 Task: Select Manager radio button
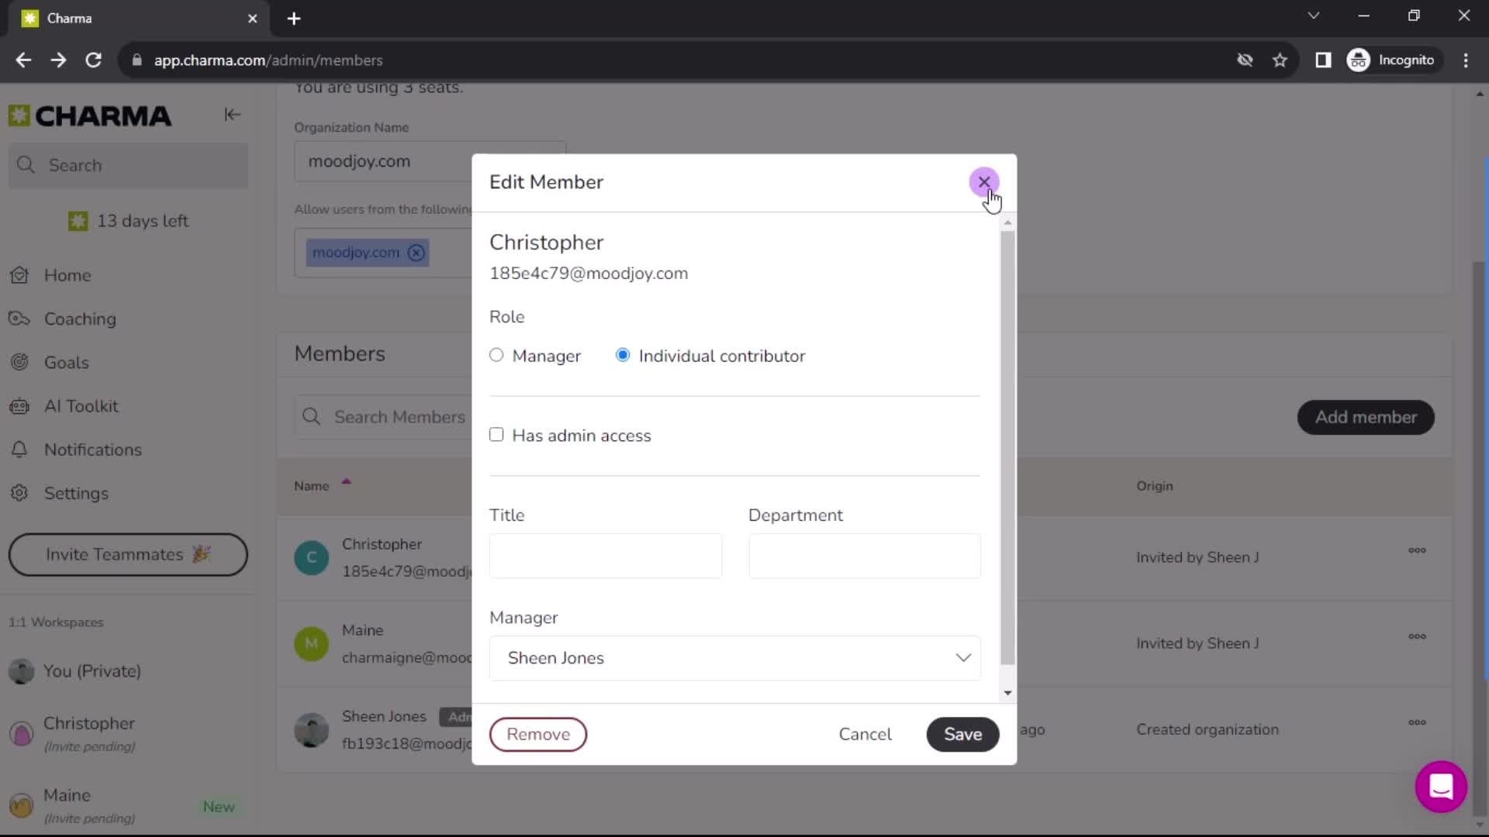tap(497, 356)
